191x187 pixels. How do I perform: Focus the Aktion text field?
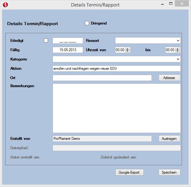[116, 69]
